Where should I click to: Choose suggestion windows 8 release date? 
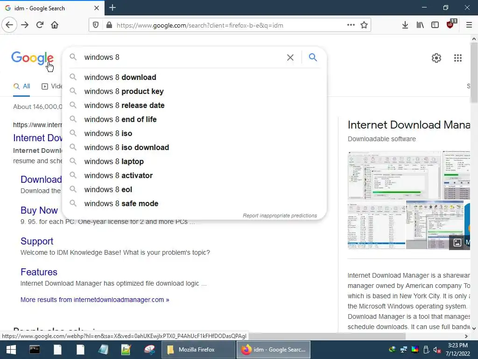(195, 105)
